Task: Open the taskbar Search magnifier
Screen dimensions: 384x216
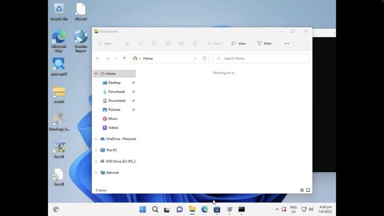Action: click(155, 209)
